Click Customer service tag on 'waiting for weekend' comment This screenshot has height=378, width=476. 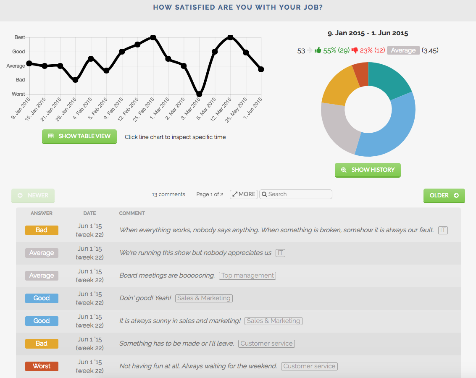309,366
